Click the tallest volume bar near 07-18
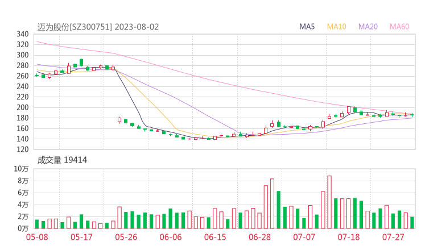421x250 pixels. [x=329, y=202]
